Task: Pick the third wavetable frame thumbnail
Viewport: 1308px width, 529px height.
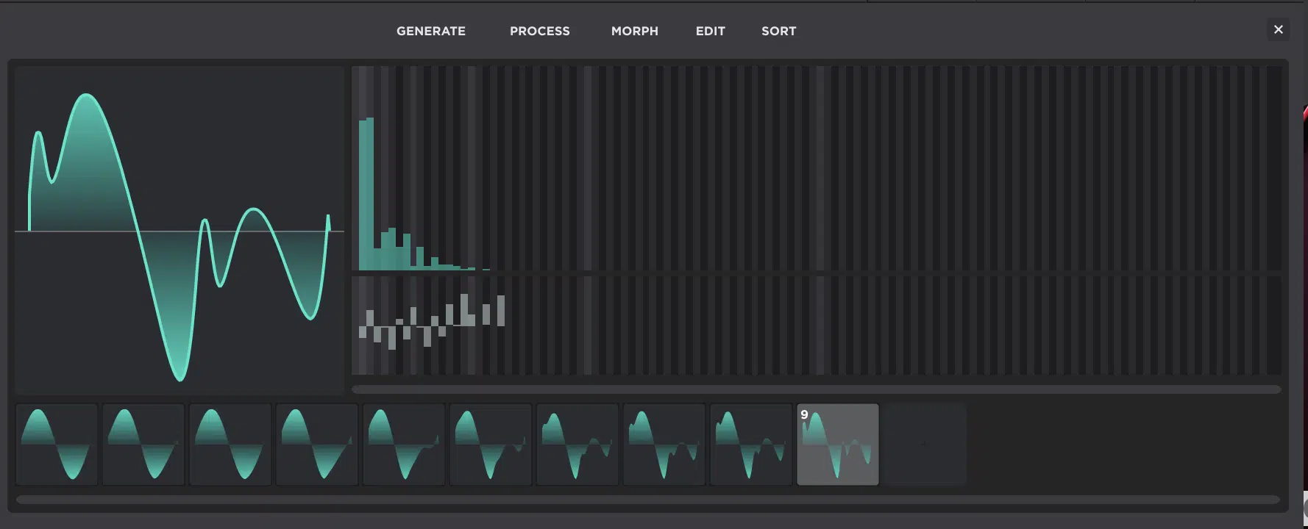Action: tap(230, 445)
